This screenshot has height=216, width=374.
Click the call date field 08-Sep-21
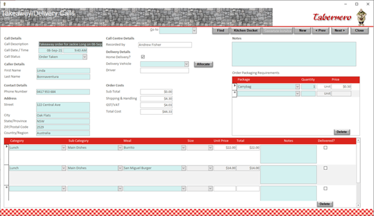[x=51, y=50]
